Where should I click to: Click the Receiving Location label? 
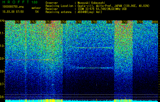[59, 6]
